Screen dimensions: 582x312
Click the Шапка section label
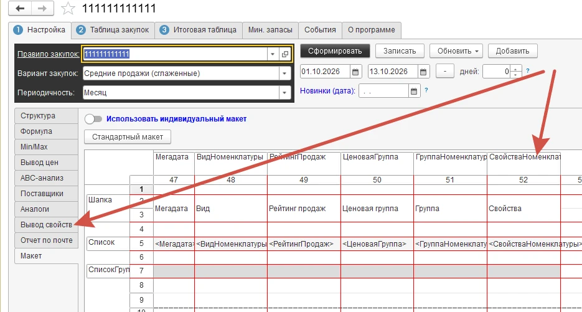(x=108, y=208)
